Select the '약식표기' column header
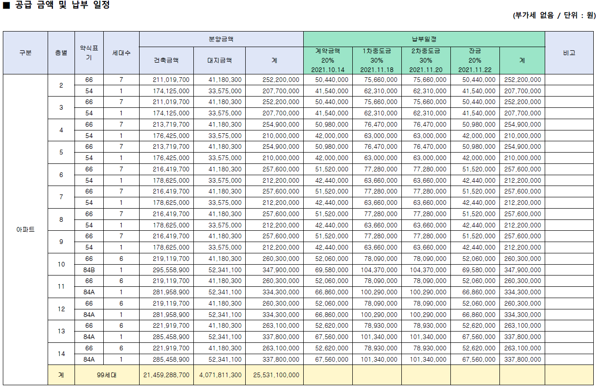598x389 pixels. pos(89,53)
